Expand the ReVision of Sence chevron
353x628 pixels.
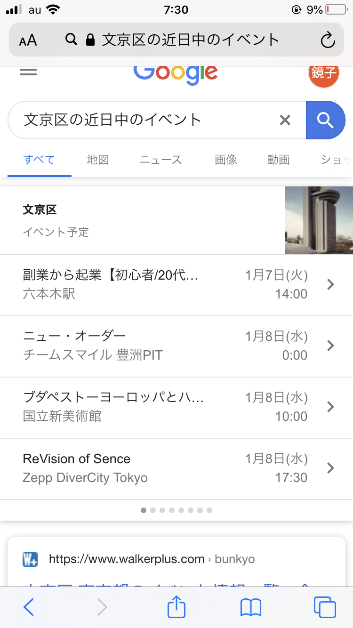330,468
